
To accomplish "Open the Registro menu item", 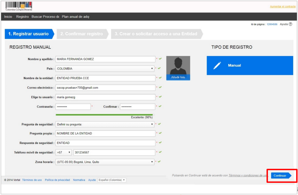I will tap(22, 17).
